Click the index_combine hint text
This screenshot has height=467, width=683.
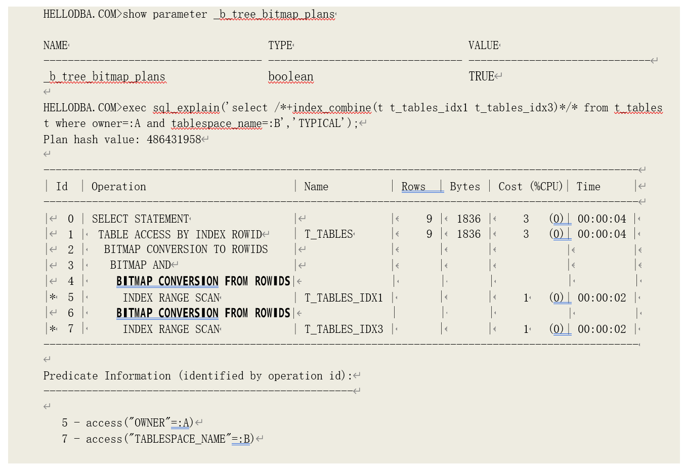[331, 108]
